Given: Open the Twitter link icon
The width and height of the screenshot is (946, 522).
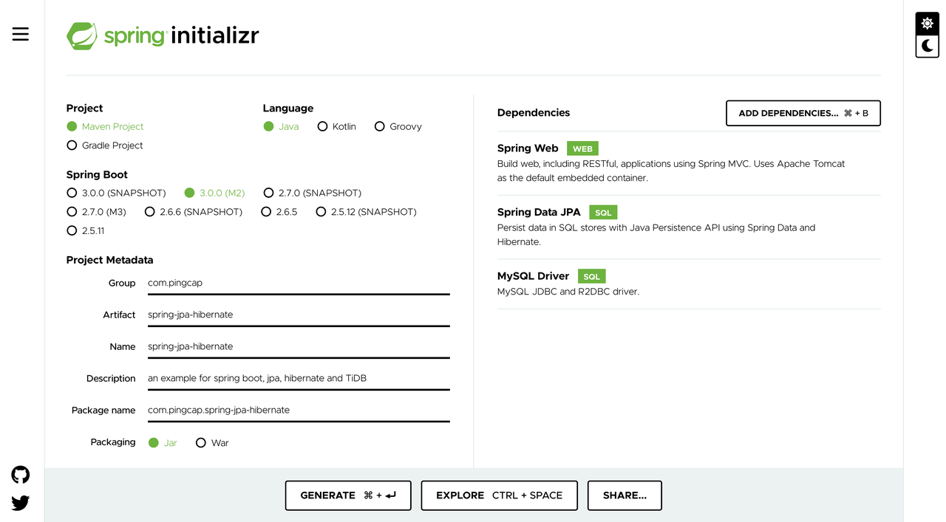Looking at the screenshot, I should (x=21, y=503).
